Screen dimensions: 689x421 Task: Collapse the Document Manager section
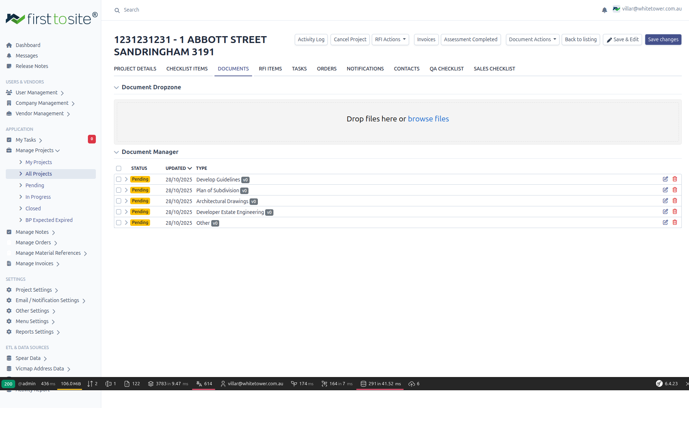[x=116, y=152]
